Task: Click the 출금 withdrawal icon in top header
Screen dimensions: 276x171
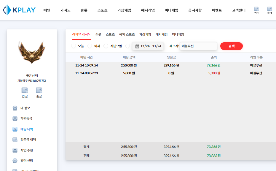Action: (269, 9)
